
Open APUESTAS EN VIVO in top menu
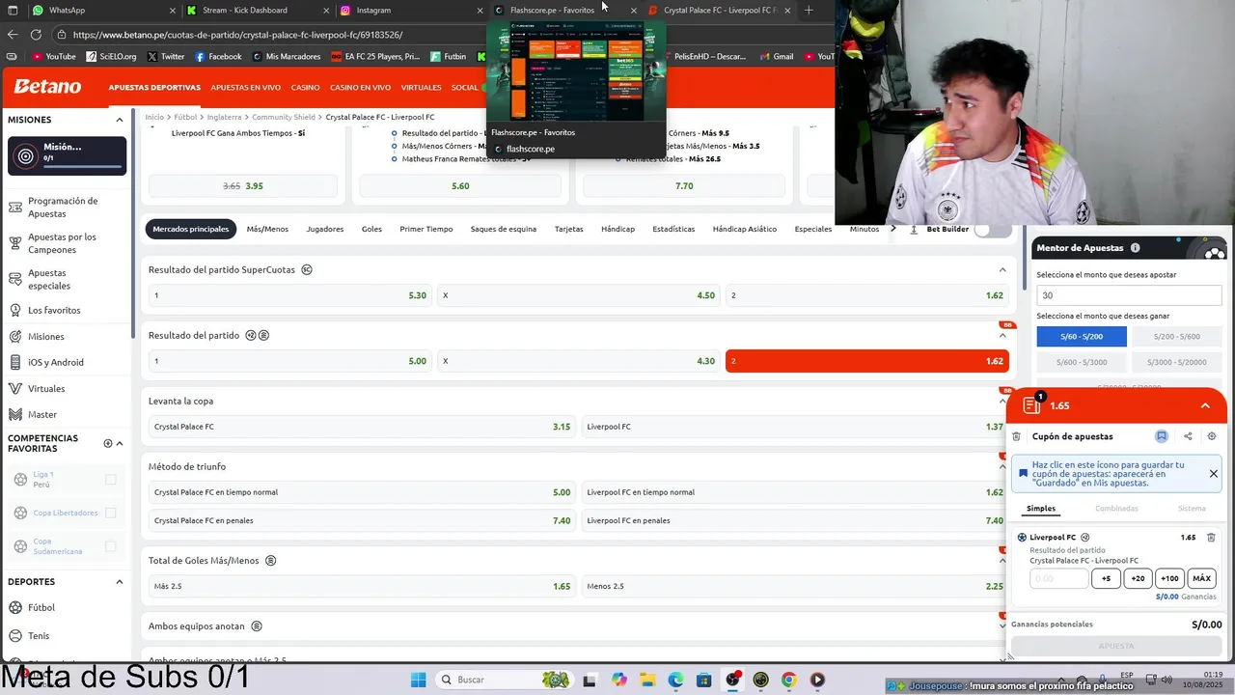pyautogui.click(x=246, y=87)
